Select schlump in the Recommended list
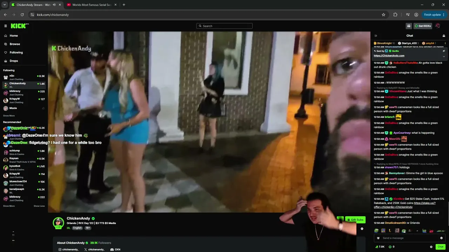 (24, 152)
